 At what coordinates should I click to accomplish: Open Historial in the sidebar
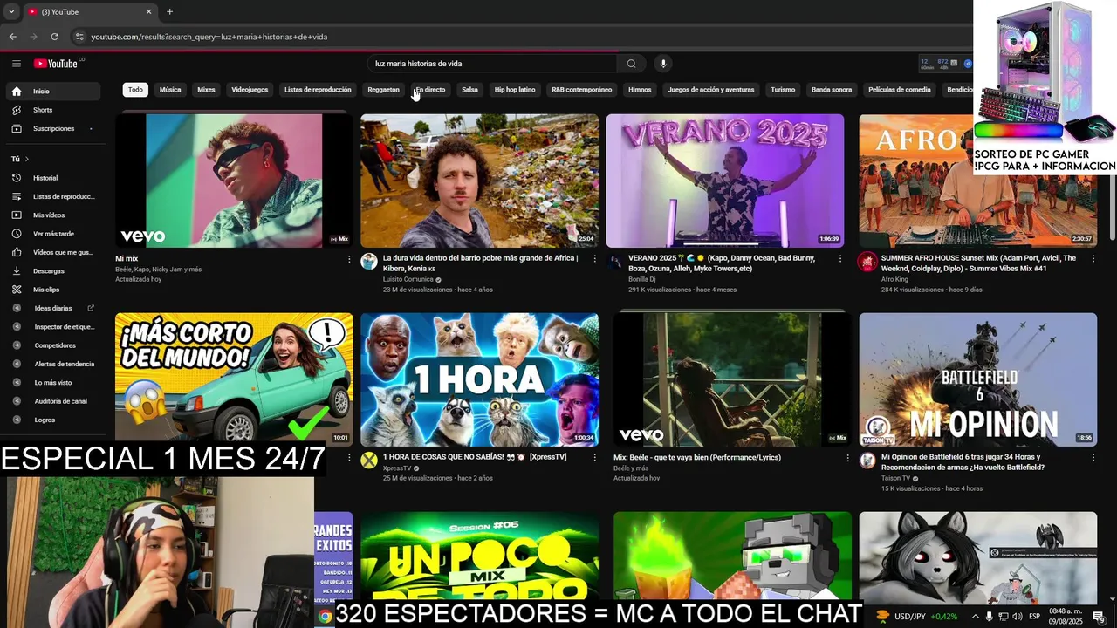54,178
